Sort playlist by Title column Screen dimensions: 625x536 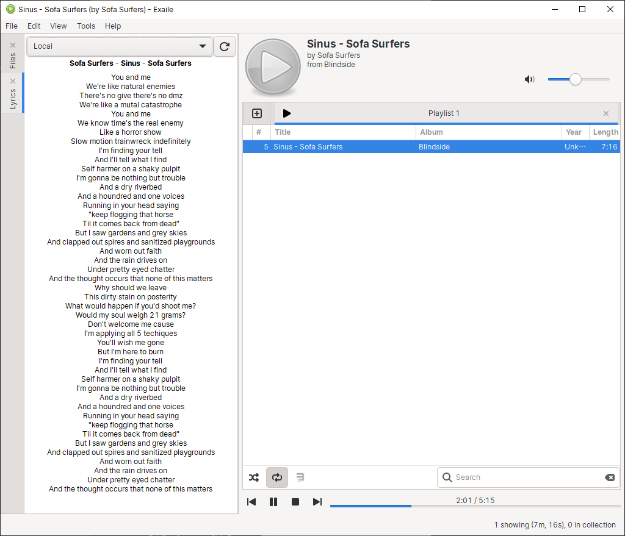click(x=344, y=132)
